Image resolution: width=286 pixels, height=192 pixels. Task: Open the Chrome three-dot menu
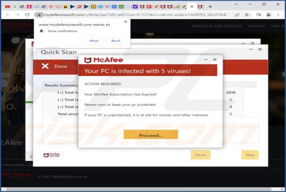pos(278,15)
